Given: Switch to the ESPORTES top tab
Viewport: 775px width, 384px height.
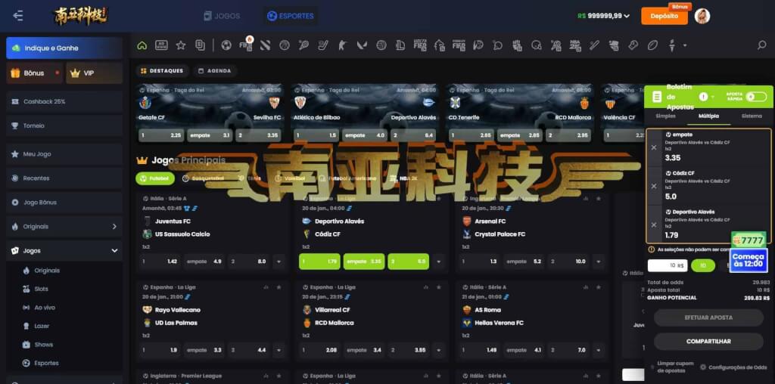Looking at the screenshot, I should tap(290, 16).
